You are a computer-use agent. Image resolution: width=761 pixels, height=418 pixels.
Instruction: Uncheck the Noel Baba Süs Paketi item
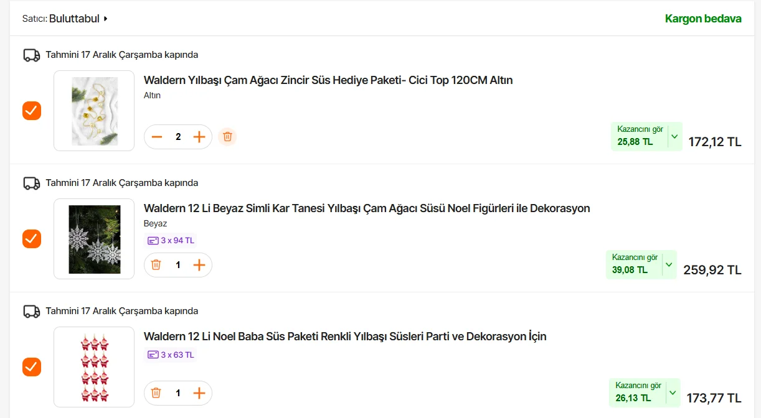32,367
